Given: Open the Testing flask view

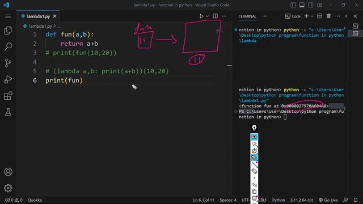Looking at the screenshot, I should pos(8,112).
